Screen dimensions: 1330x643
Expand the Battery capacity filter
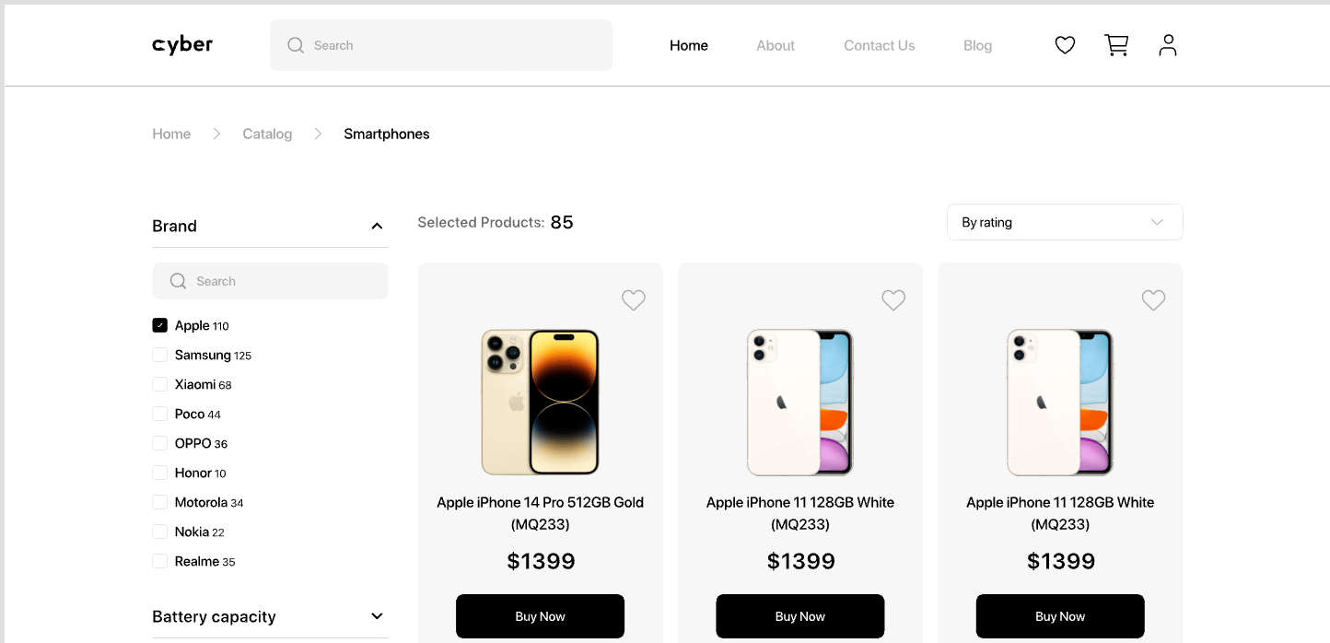pyautogui.click(x=376, y=616)
